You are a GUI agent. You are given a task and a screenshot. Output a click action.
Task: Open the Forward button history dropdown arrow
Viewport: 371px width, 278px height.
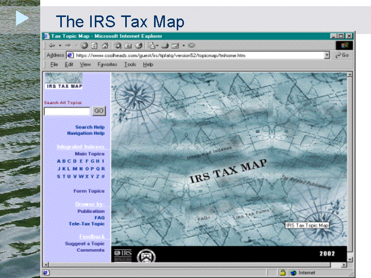76,45
